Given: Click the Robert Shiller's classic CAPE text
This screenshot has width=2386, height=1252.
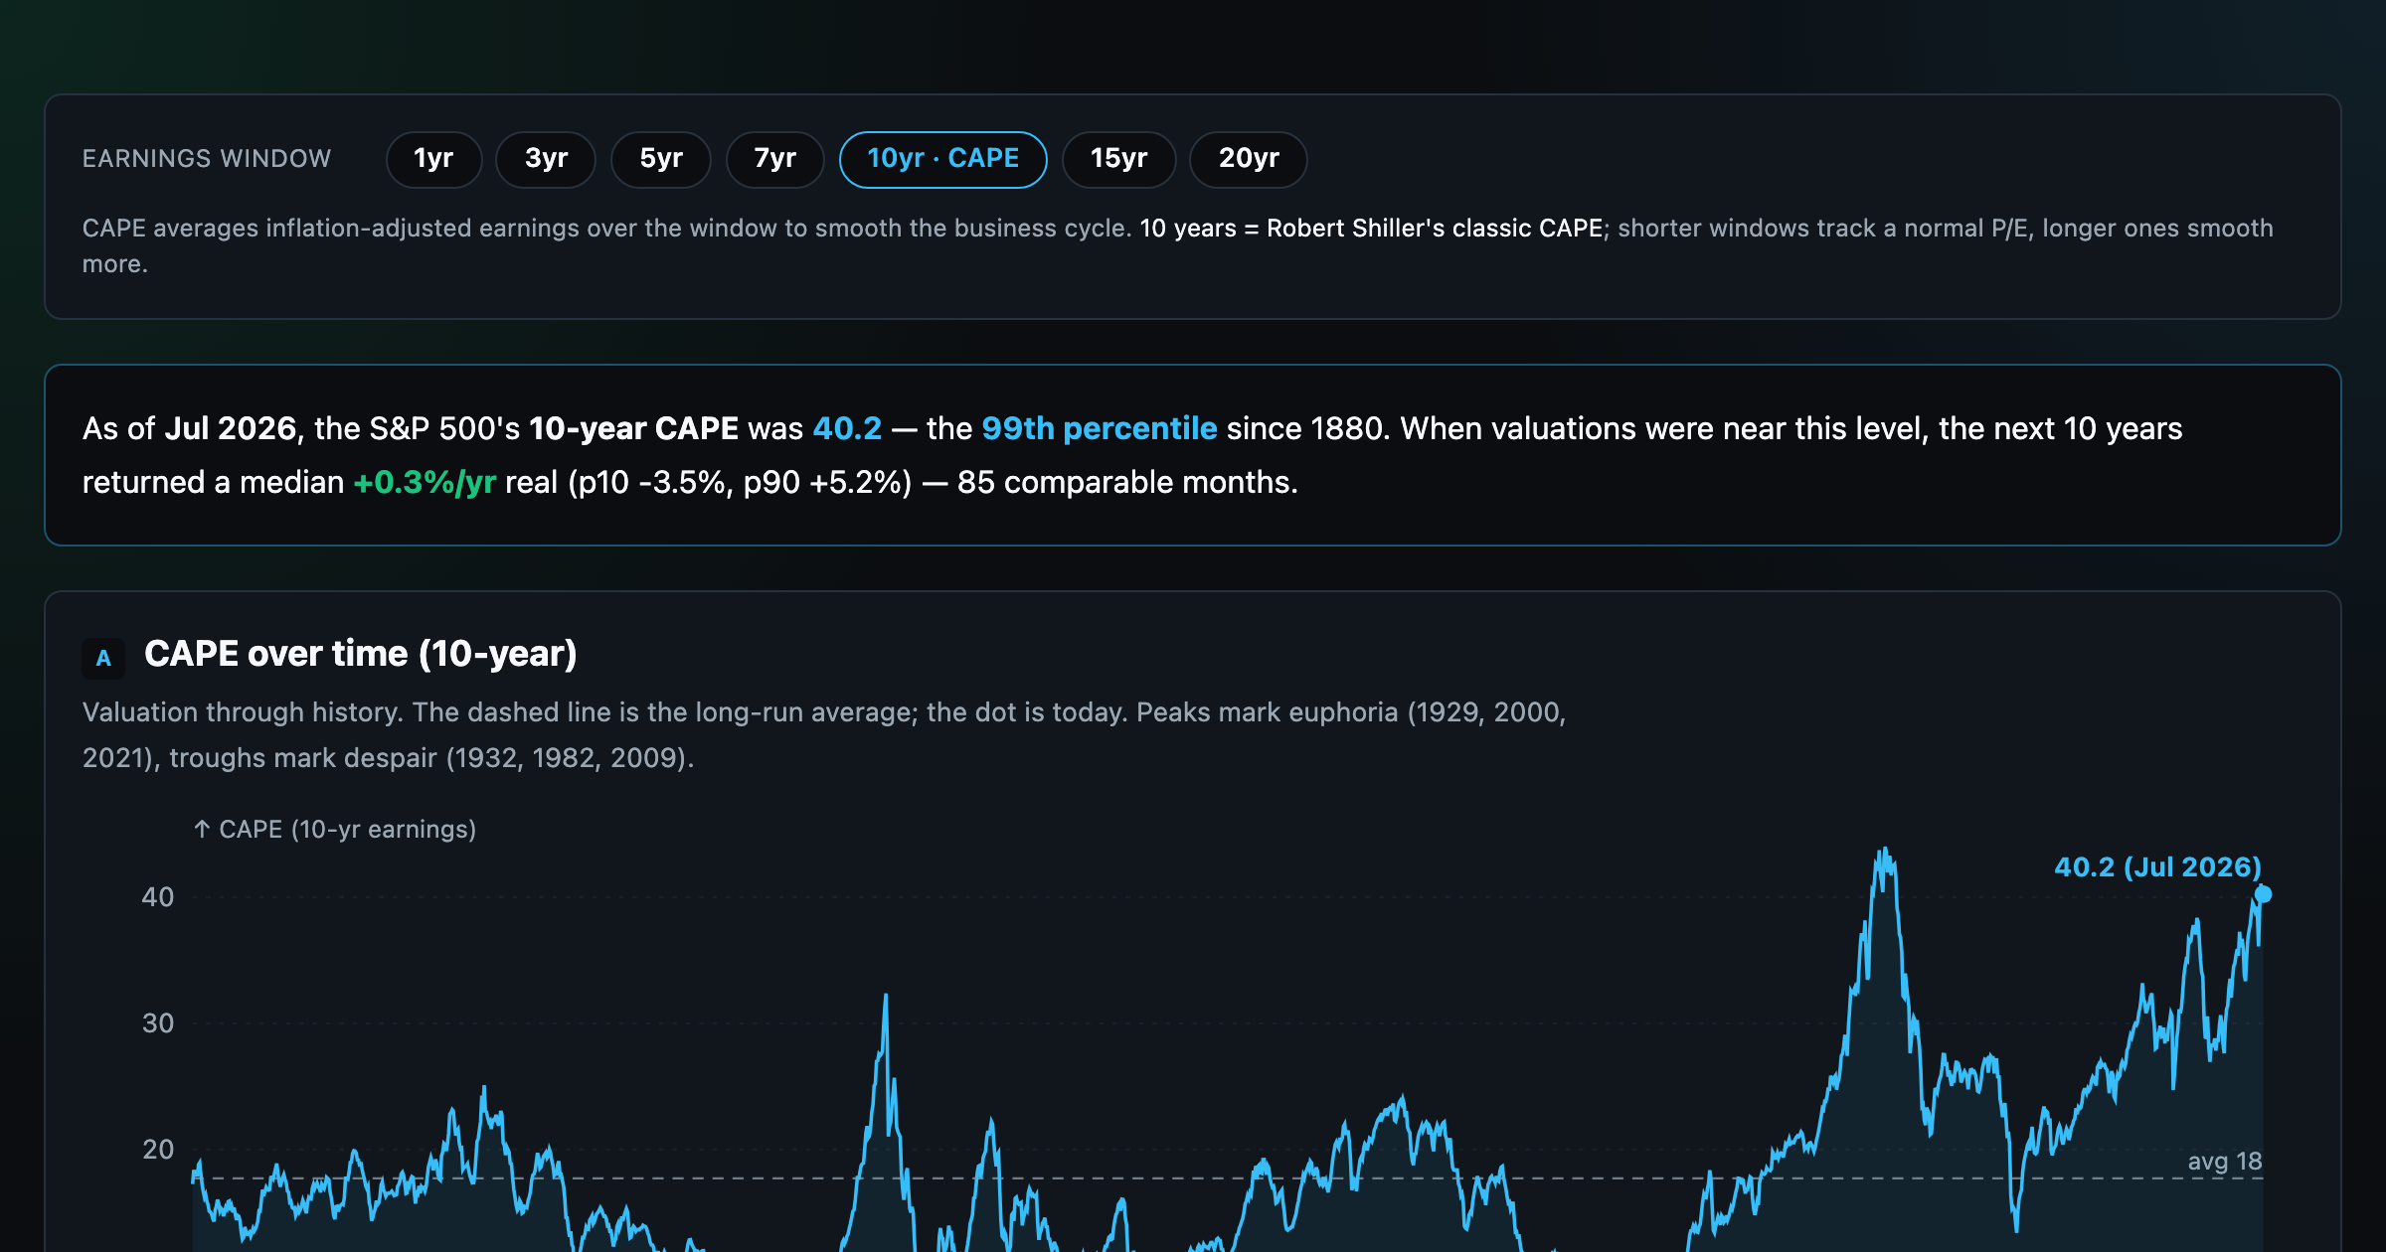Looking at the screenshot, I should 1435,229.
